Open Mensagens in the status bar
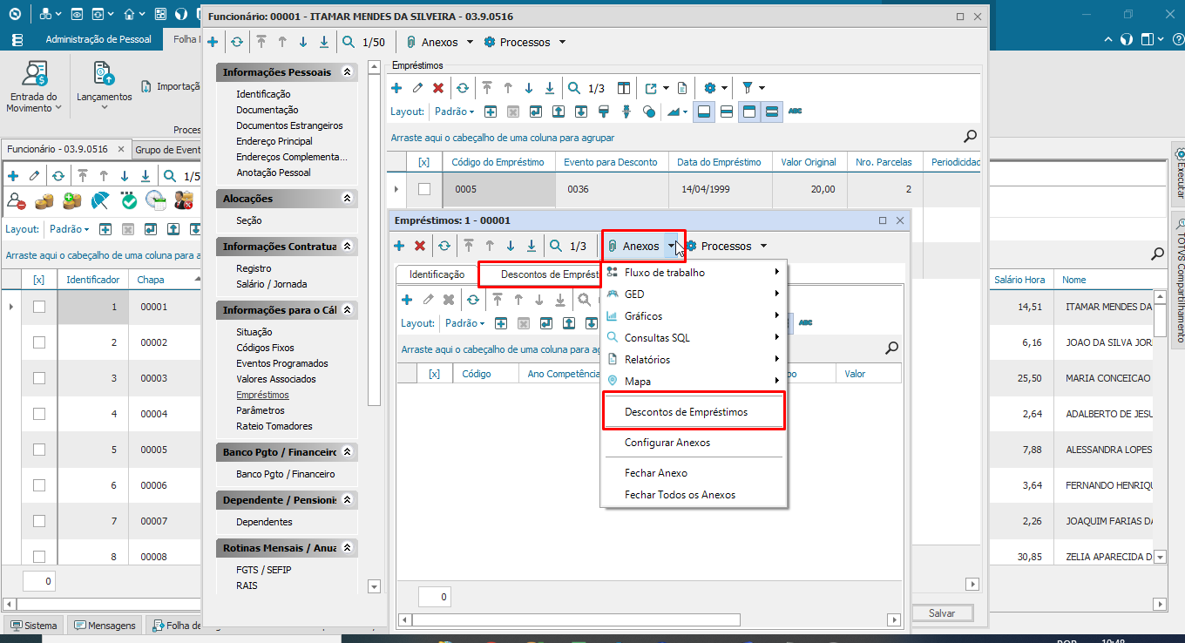The image size is (1185, 643). tap(105, 626)
